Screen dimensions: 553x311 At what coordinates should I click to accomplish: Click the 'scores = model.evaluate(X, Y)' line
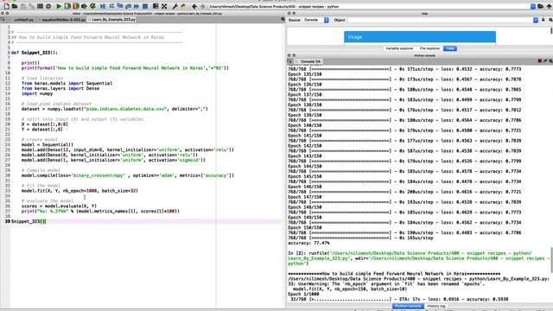click(59, 206)
